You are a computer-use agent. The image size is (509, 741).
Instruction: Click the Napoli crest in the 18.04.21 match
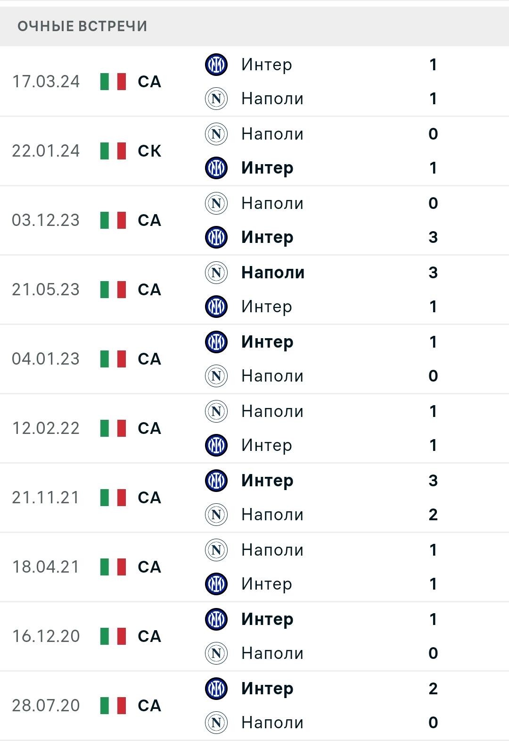(216, 550)
